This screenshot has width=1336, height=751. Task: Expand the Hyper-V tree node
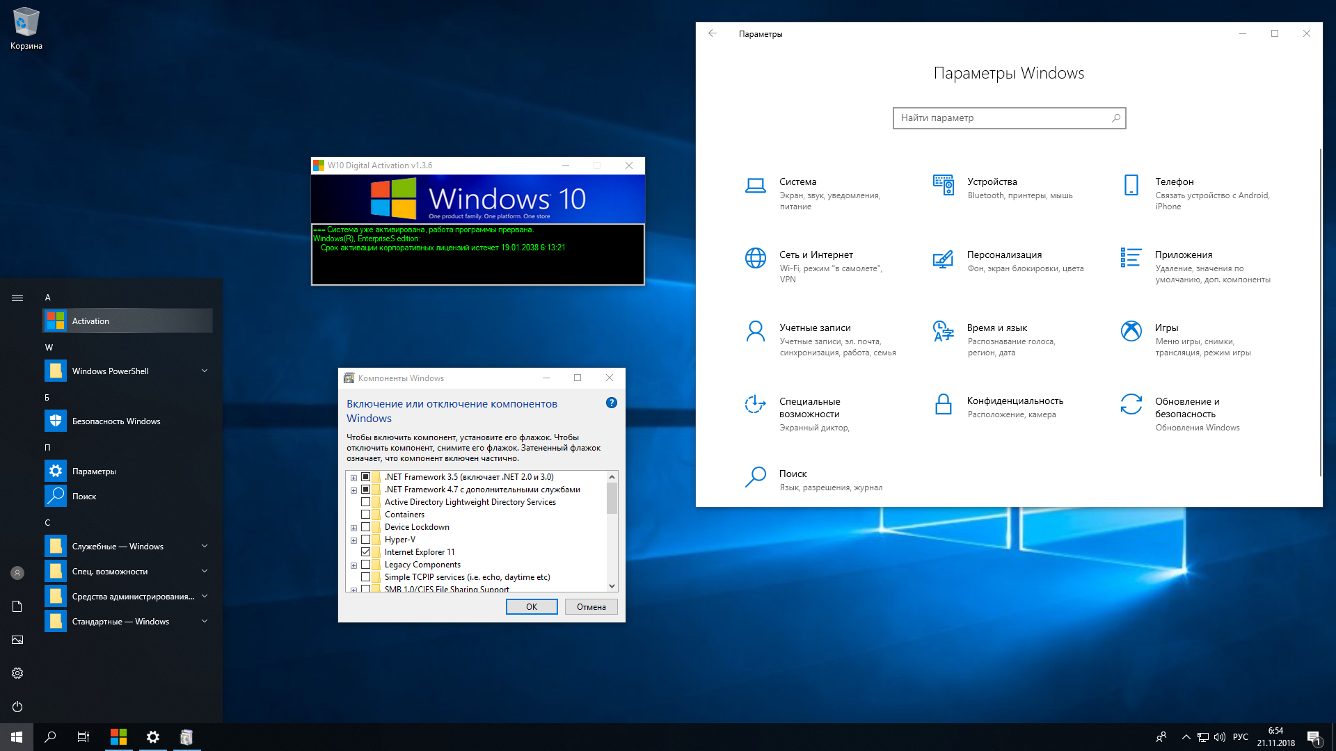tap(353, 540)
